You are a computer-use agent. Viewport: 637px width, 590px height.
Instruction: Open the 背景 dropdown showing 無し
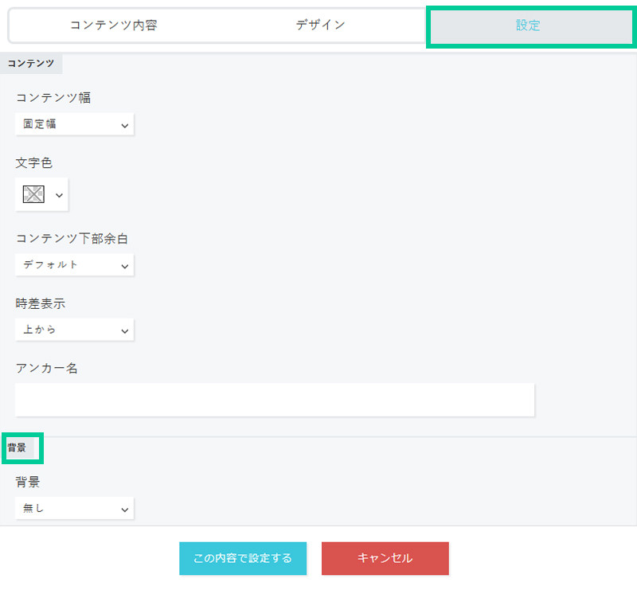click(75, 508)
